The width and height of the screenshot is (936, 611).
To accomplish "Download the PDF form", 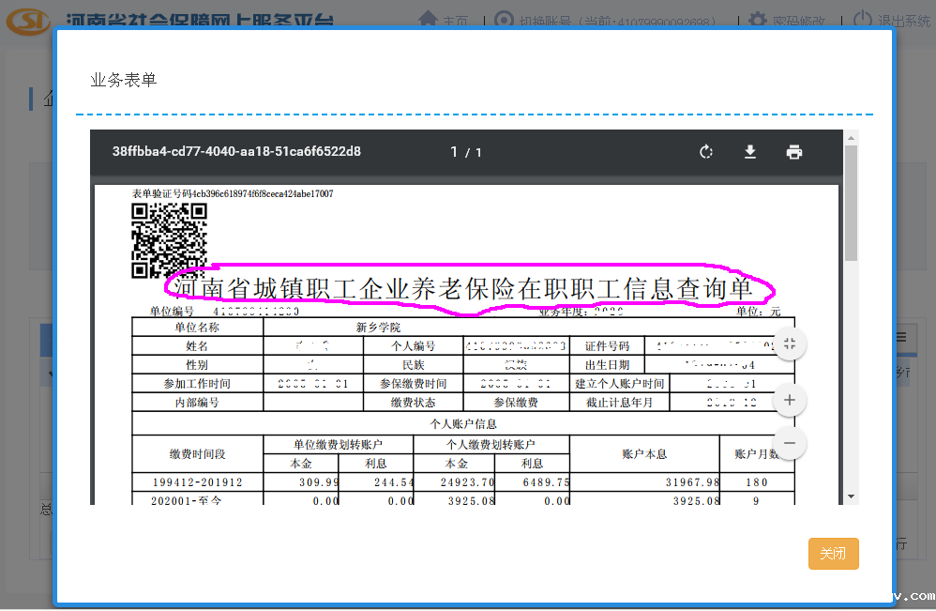I will (x=750, y=152).
